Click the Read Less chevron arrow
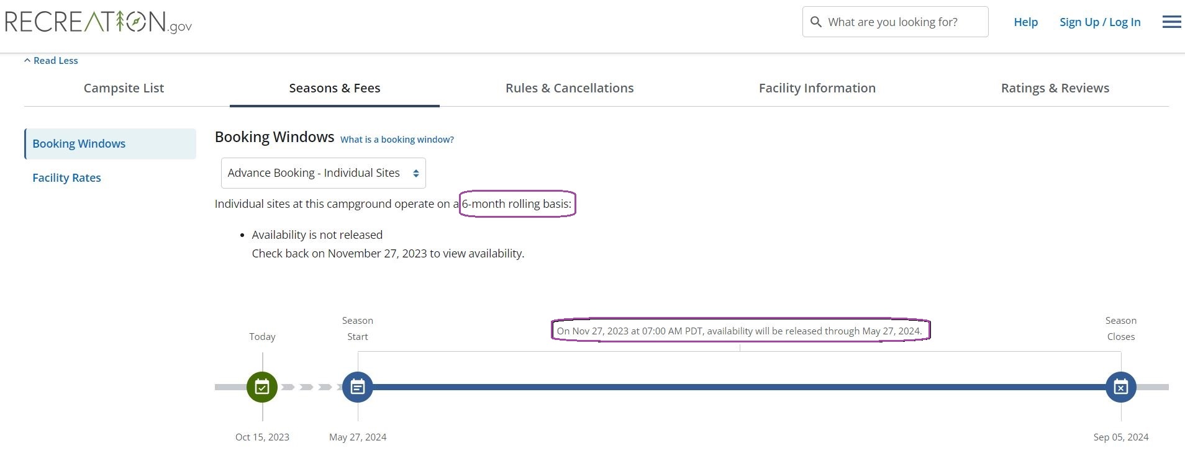This screenshot has width=1185, height=469. pyautogui.click(x=27, y=61)
